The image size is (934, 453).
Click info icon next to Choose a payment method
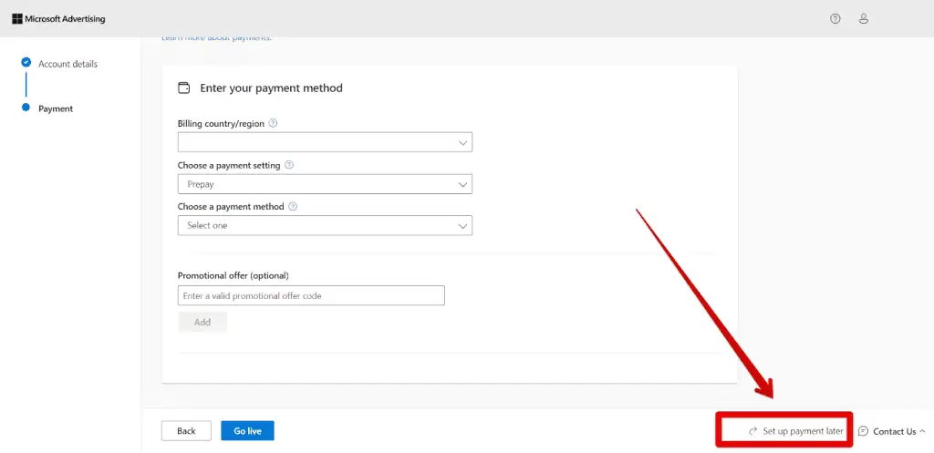(293, 207)
